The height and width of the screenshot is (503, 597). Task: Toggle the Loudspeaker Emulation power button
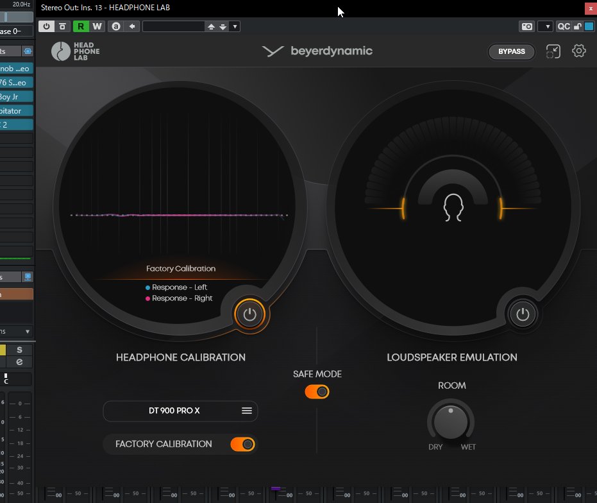pos(523,314)
